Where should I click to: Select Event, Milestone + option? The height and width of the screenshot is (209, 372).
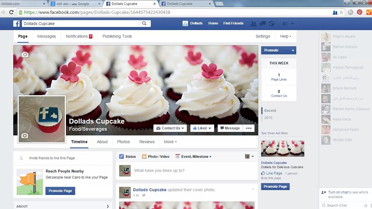coord(193,156)
